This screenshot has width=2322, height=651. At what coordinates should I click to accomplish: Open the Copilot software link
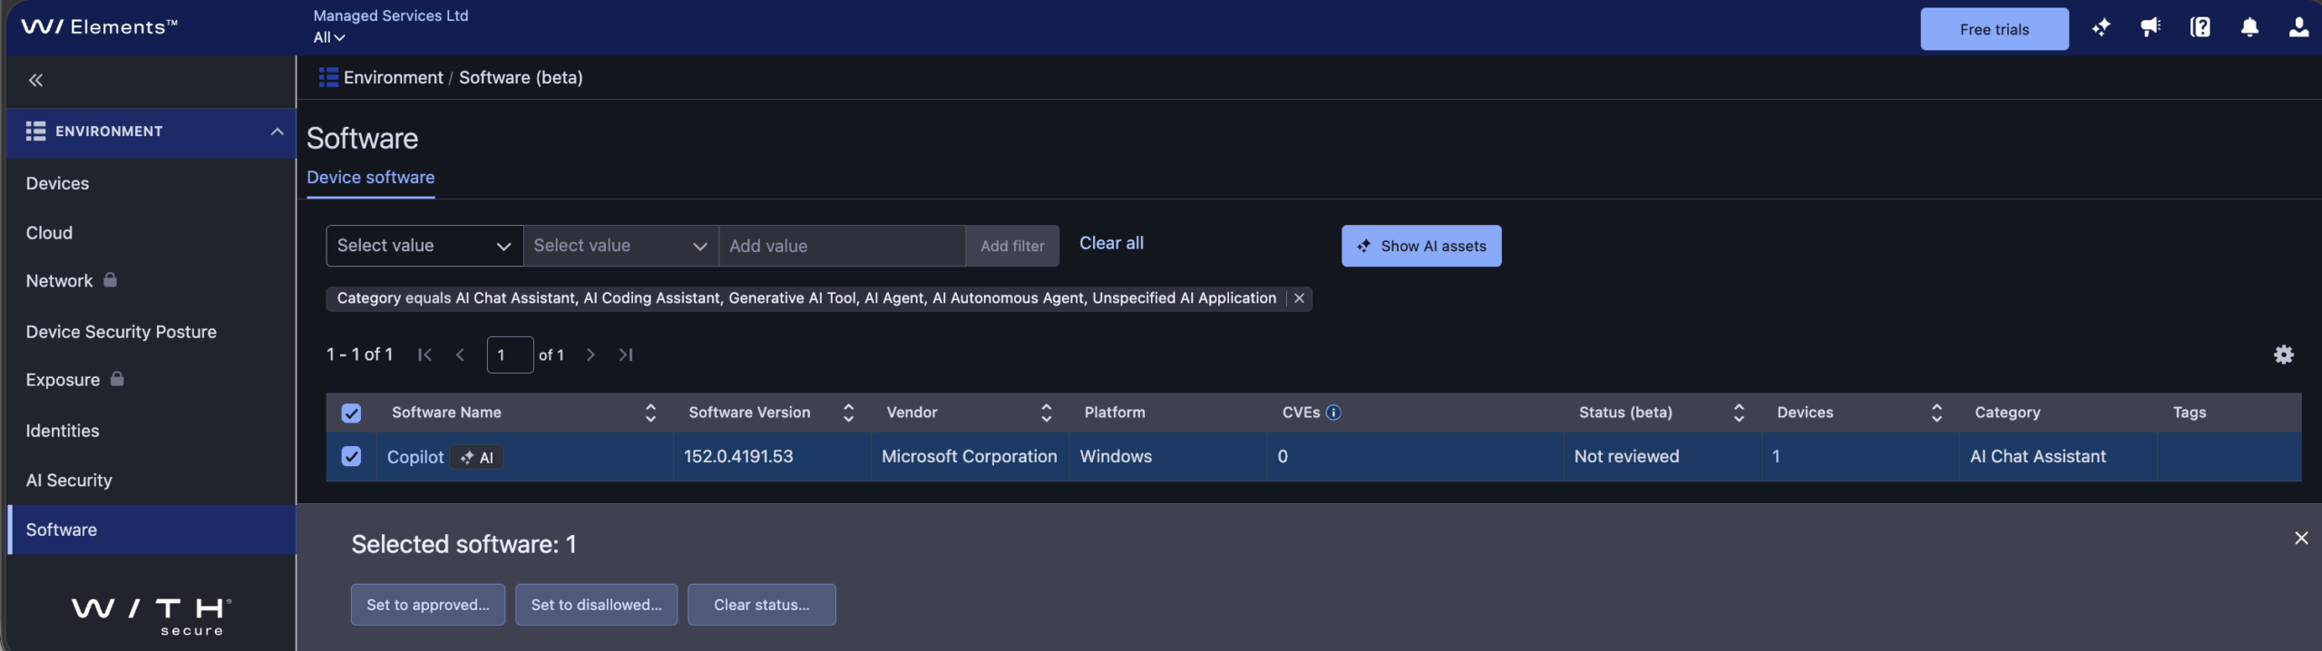415,457
